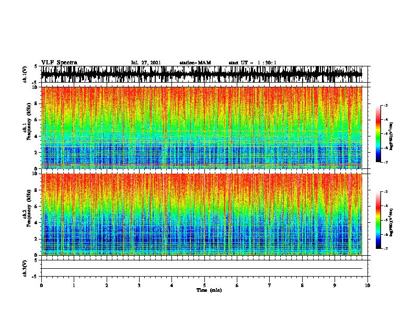
Task: Click the "5" tick on ch.3(V) axis
Action: pos(36,260)
